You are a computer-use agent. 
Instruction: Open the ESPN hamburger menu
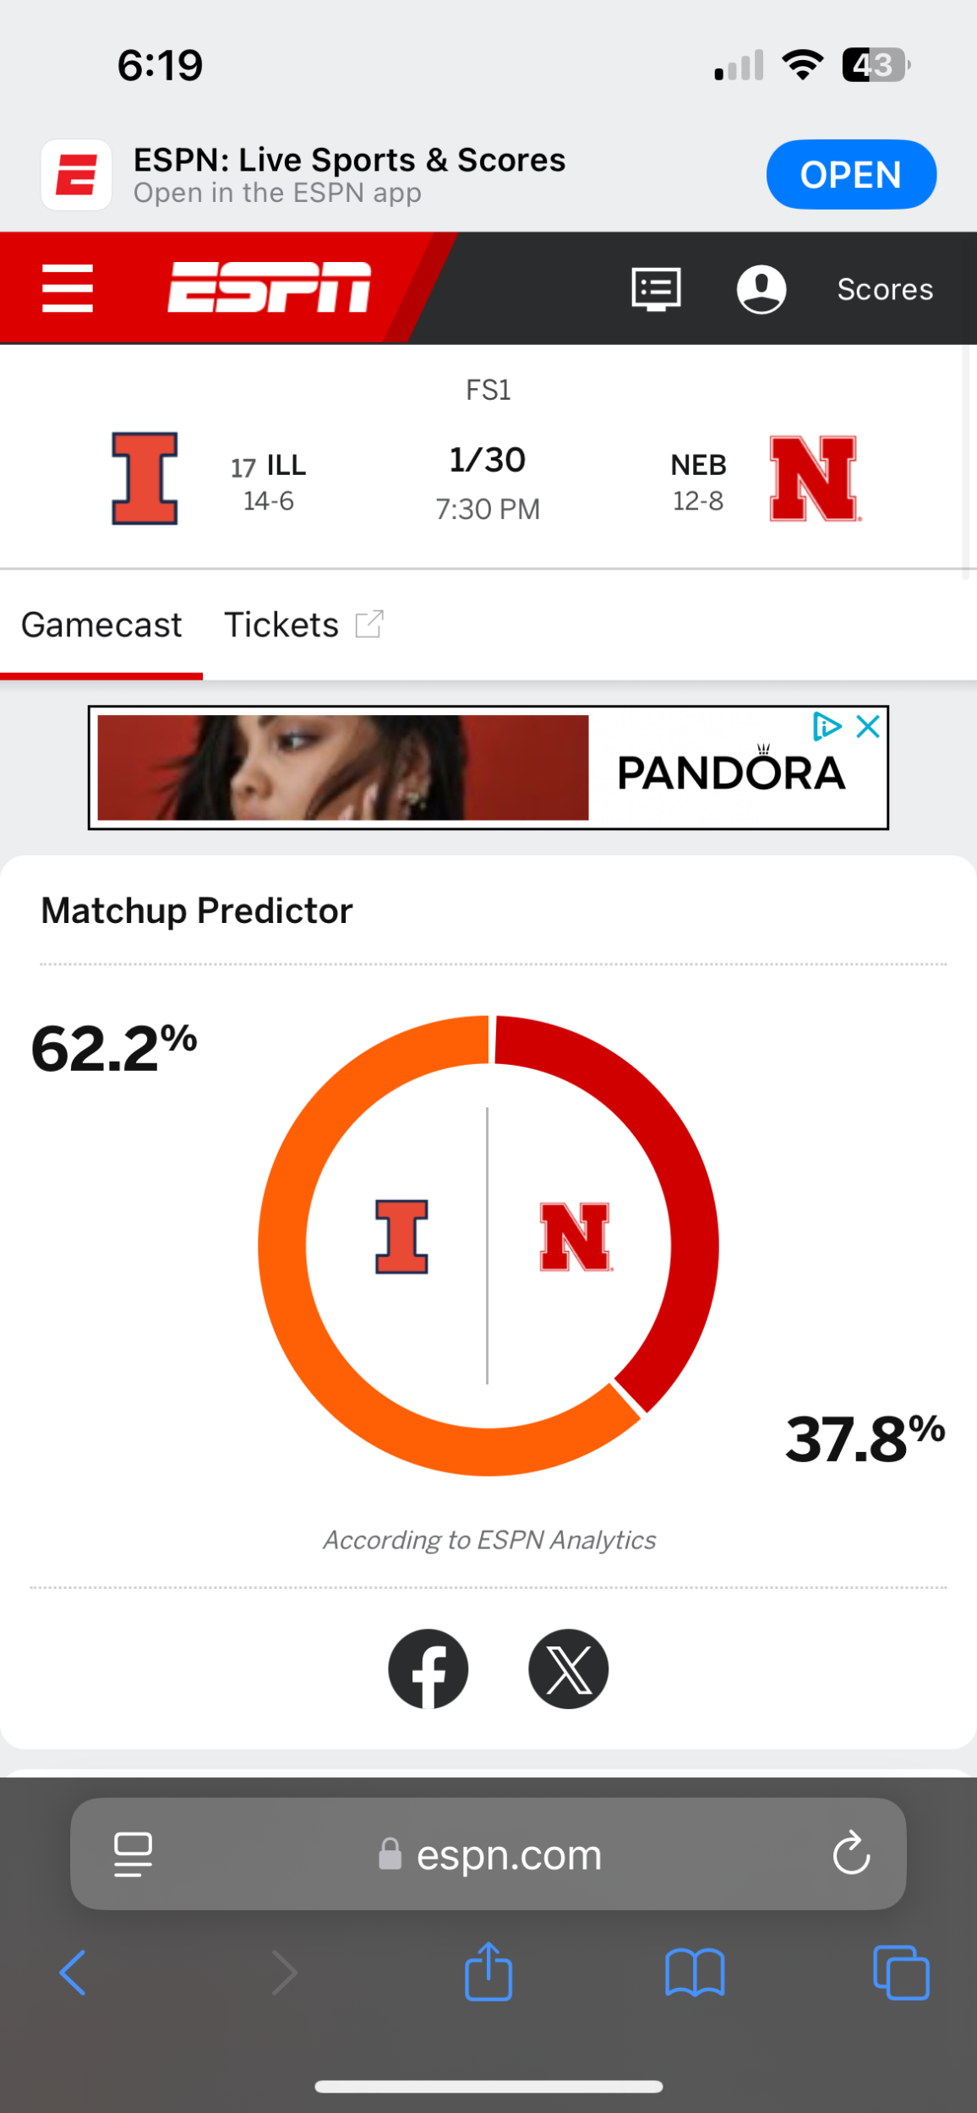tap(68, 288)
